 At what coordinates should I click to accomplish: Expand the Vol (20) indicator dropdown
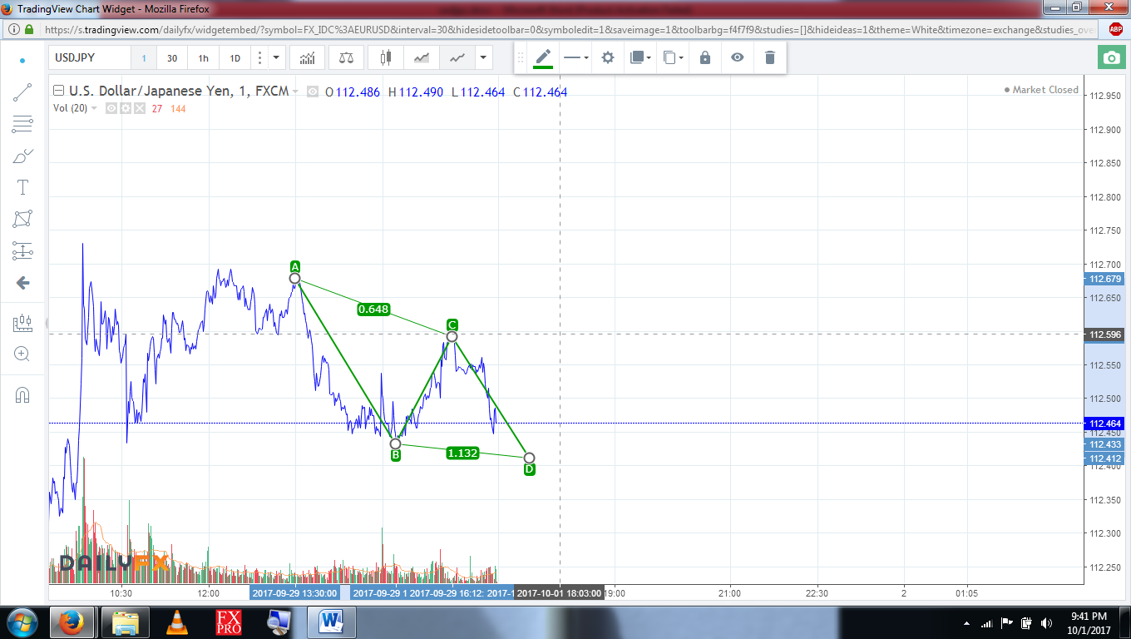pyautogui.click(x=93, y=108)
